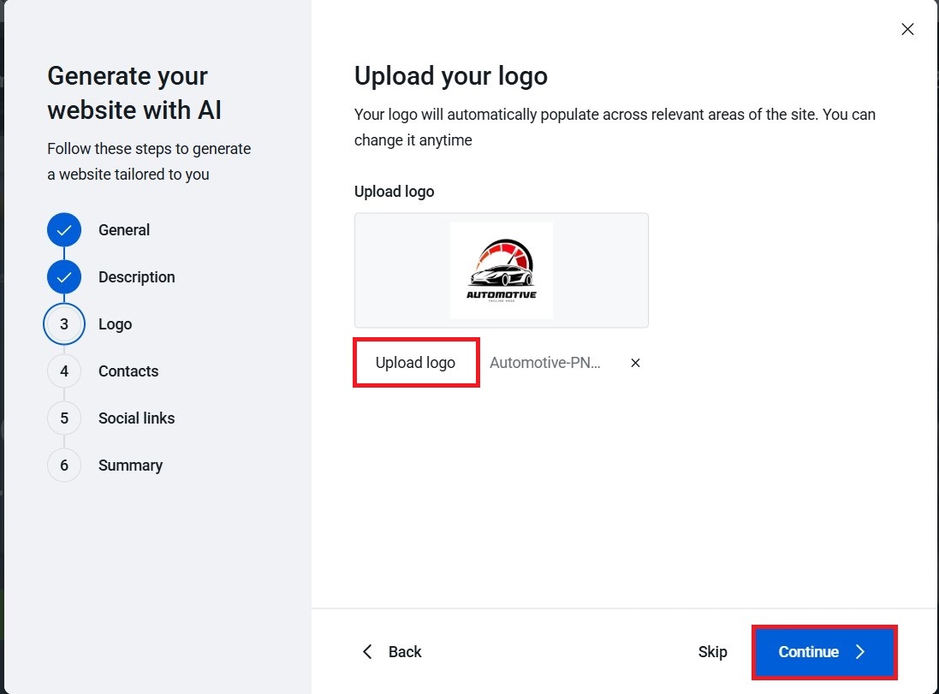Click the General step checkmark circle

[x=64, y=230]
